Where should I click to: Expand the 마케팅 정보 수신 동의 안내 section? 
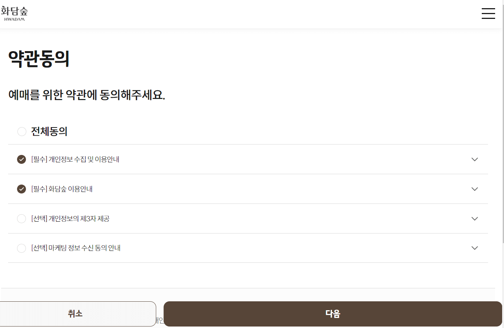point(475,248)
